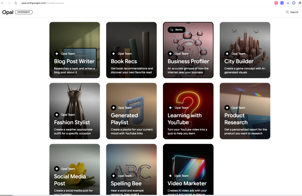Click the Opal Team star icon on Social Media Post
The image size is (302, 196).
(x=56, y=169)
